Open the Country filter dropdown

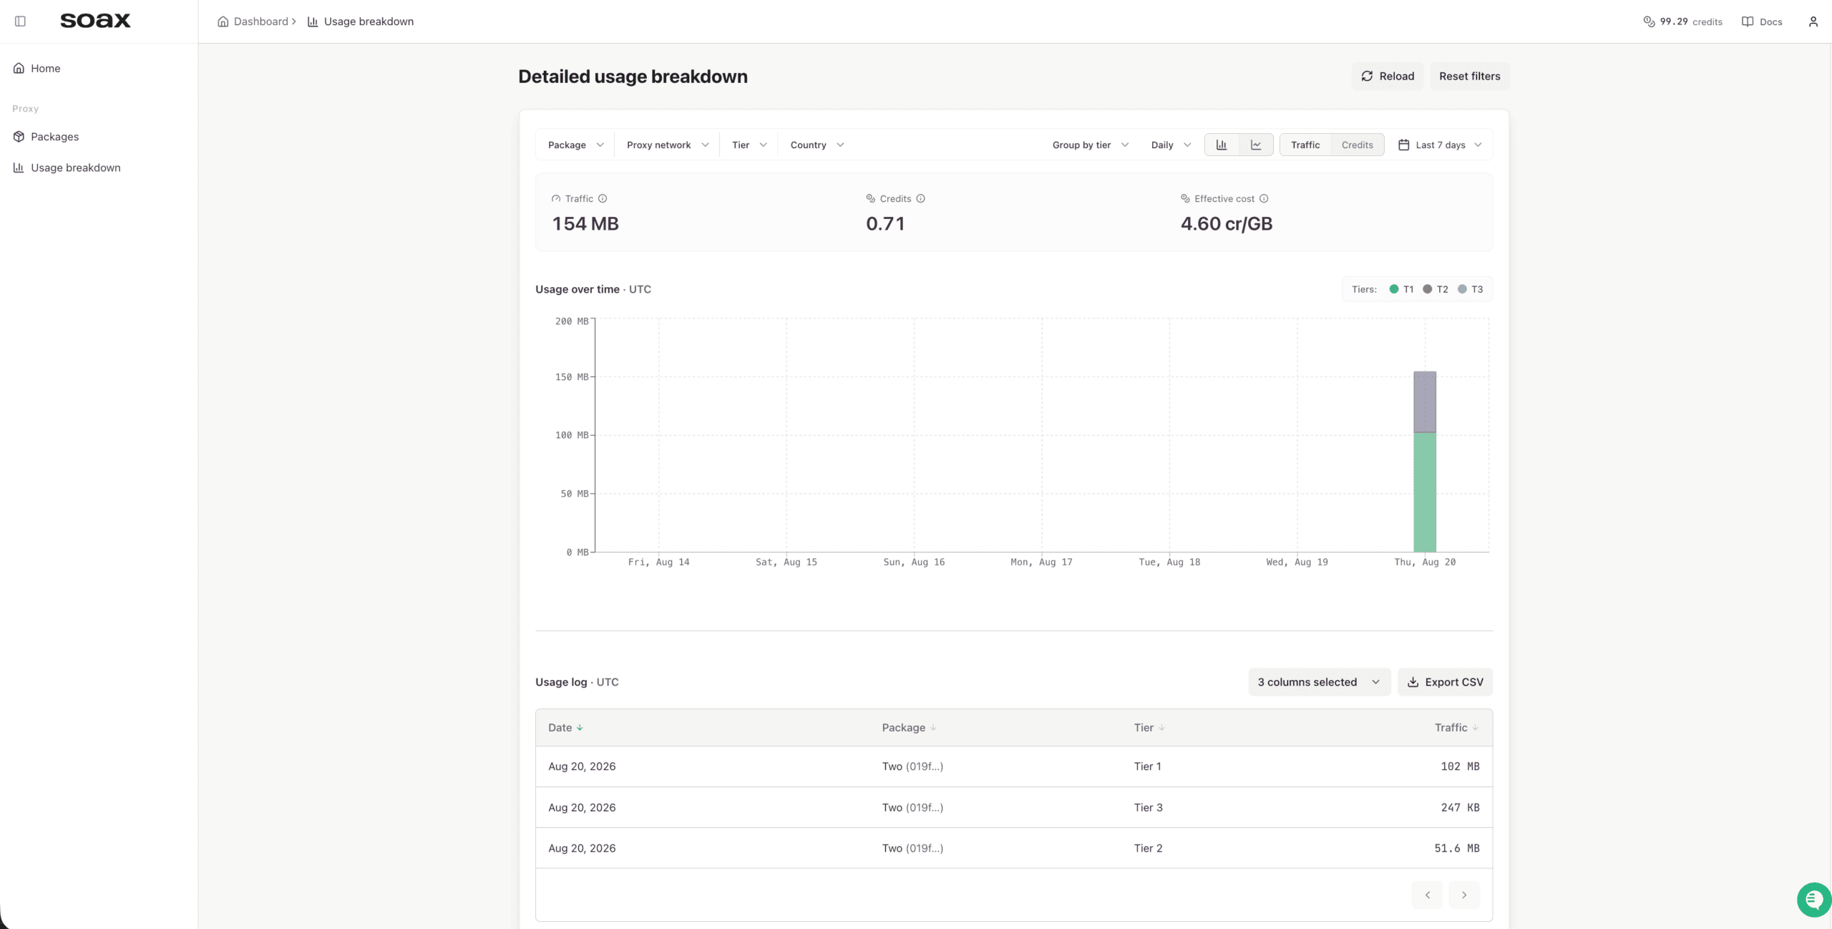817,145
